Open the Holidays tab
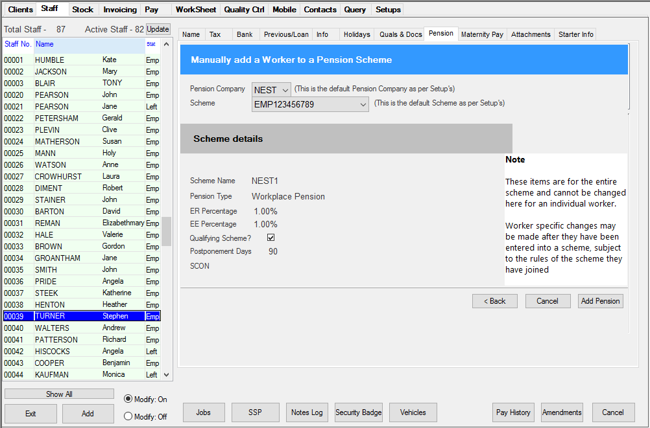Image resolution: width=650 pixels, height=428 pixels. coord(356,34)
